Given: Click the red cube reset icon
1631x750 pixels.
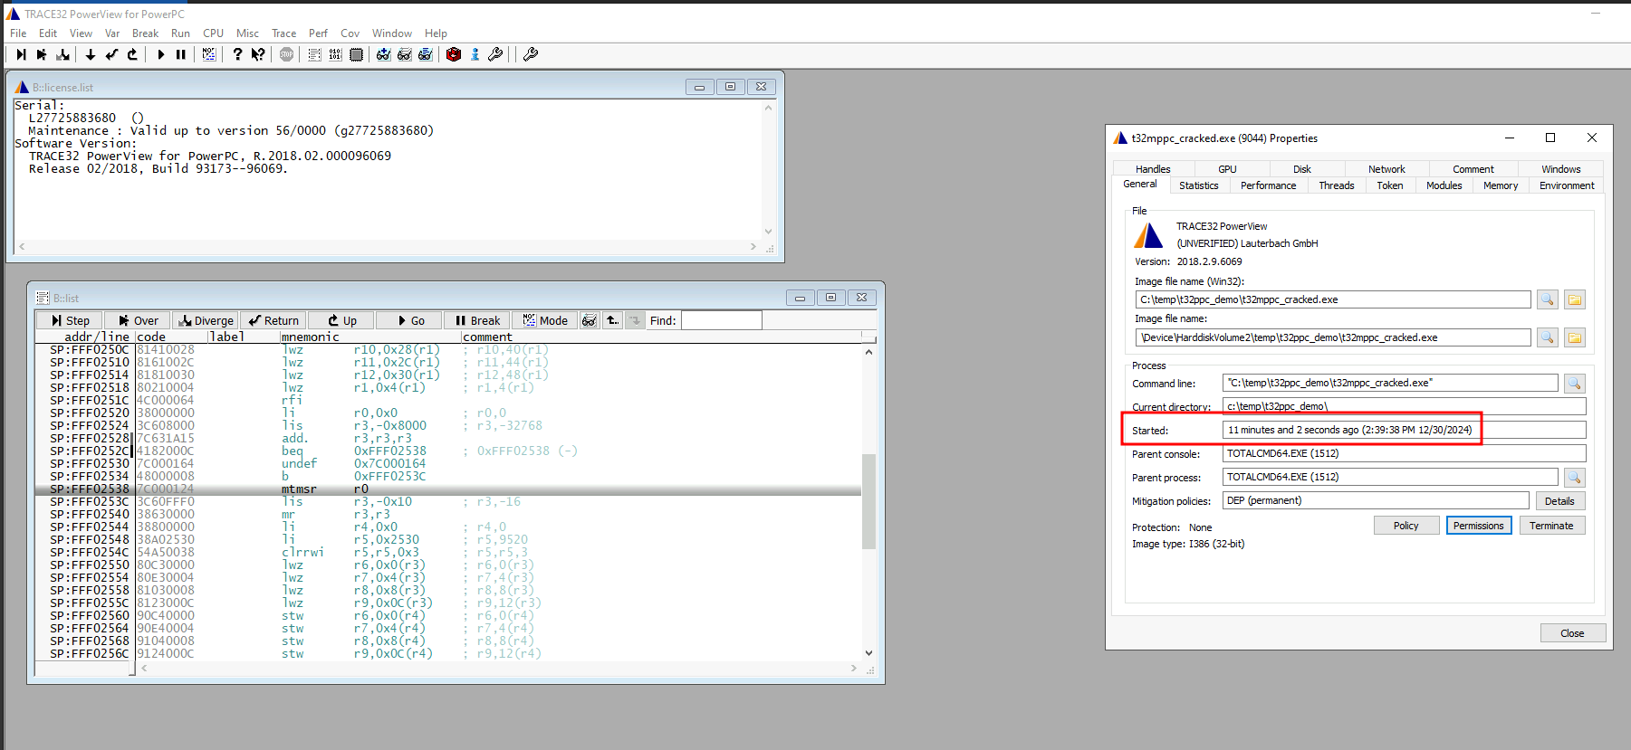Looking at the screenshot, I should (x=454, y=54).
